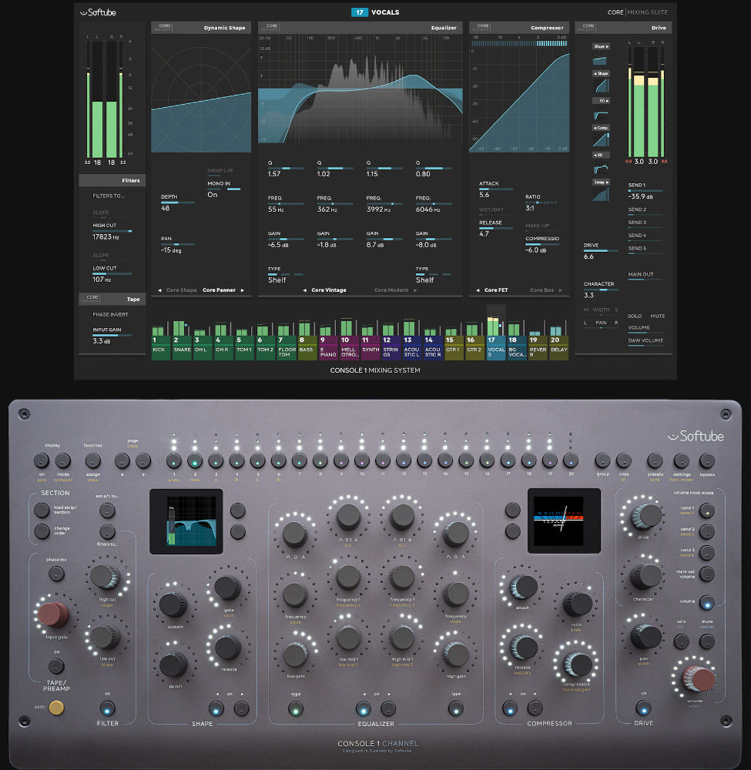Adjust the HIGH CUT slider in Filters
Viewport: 751px width, 770px height.
(112, 230)
